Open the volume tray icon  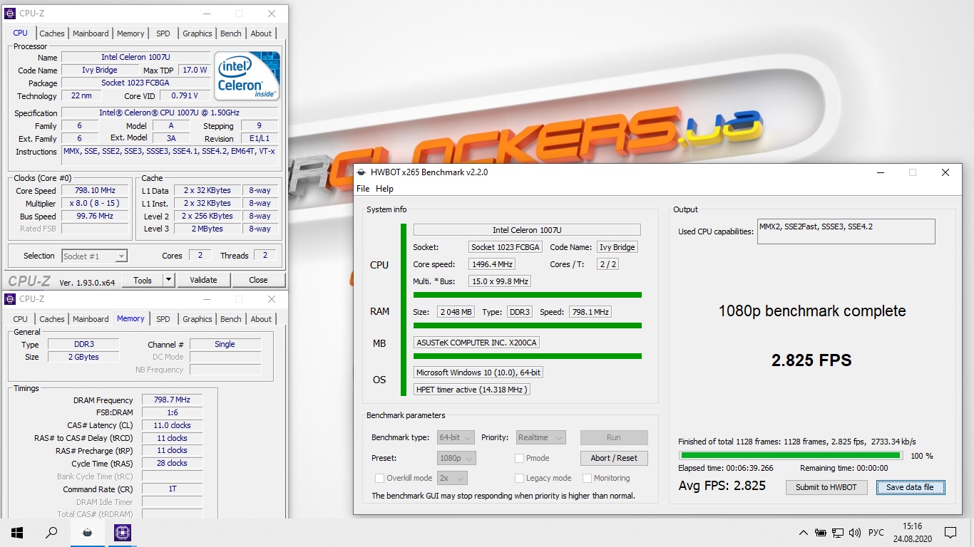tap(855, 533)
